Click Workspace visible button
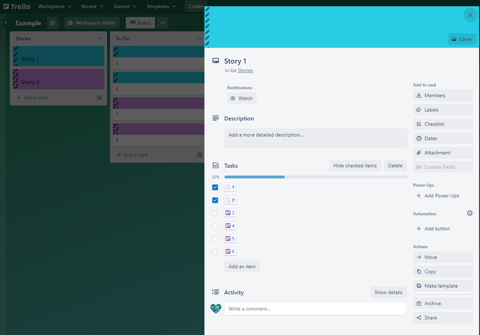The height and width of the screenshot is (335, 480). [x=92, y=23]
